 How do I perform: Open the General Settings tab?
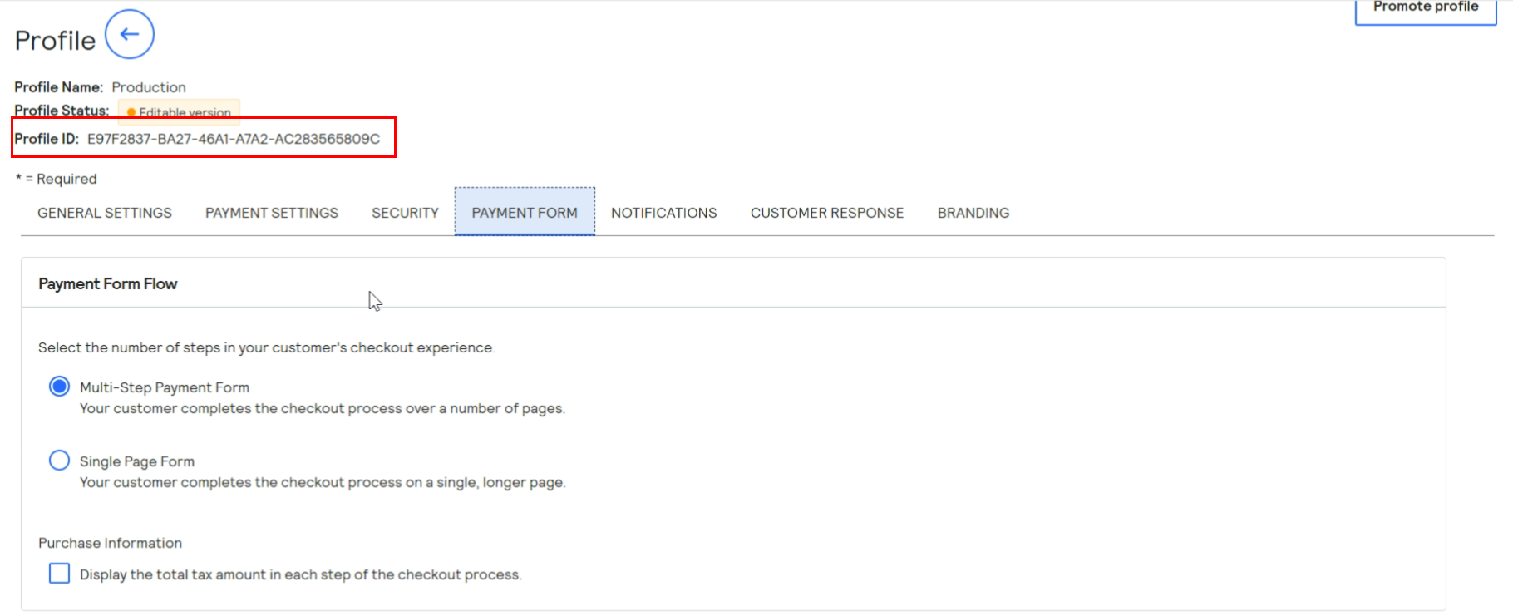[x=105, y=213]
